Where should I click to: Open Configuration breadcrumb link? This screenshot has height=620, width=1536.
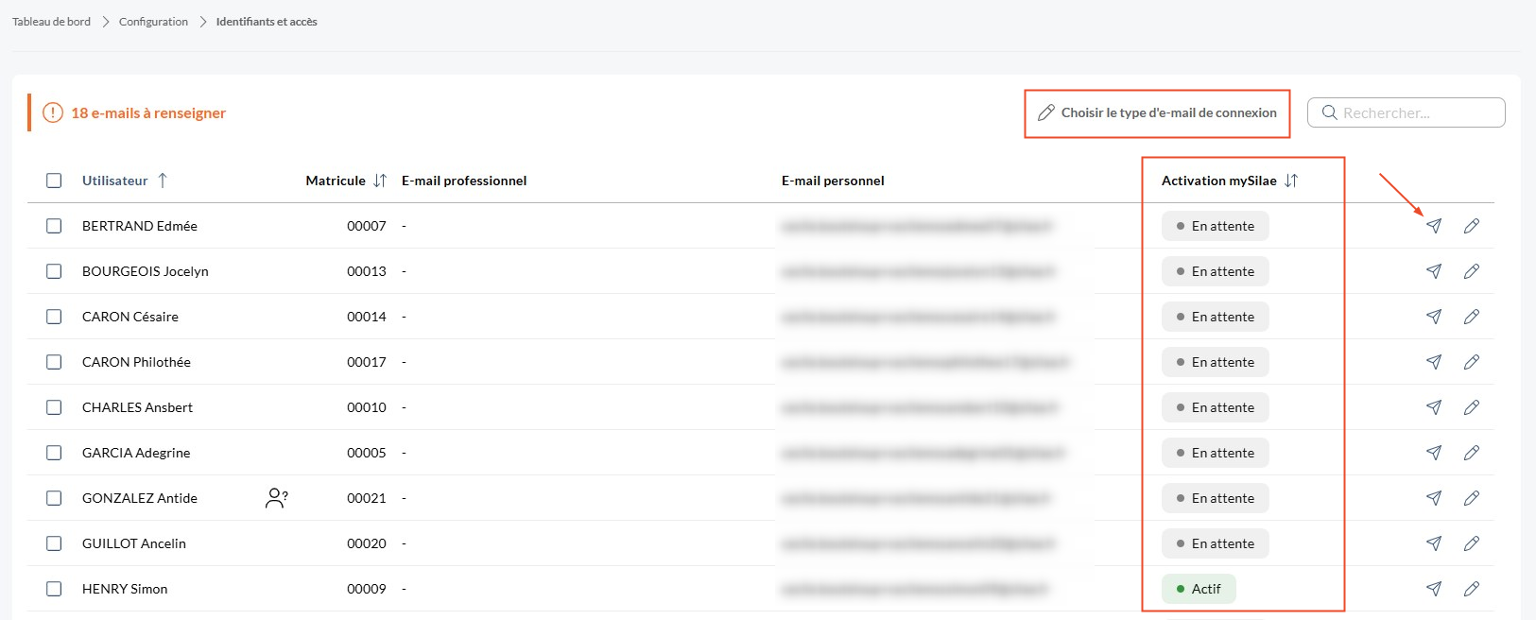tap(153, 22)
